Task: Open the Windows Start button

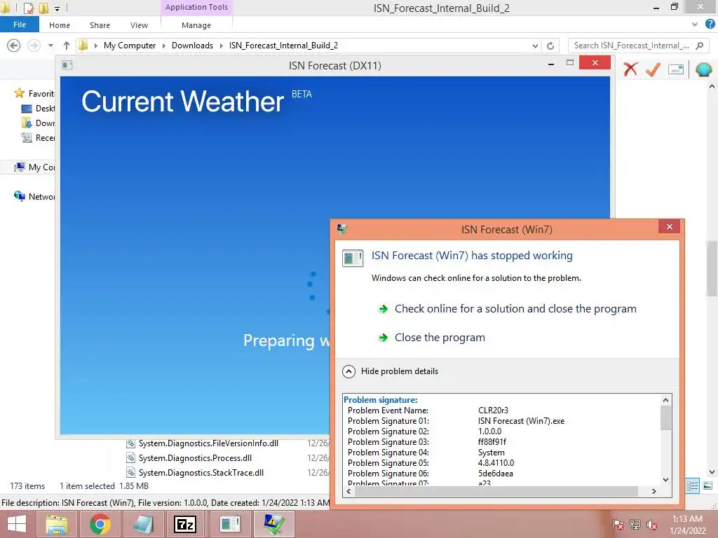Action: click(x=17, y=524)
